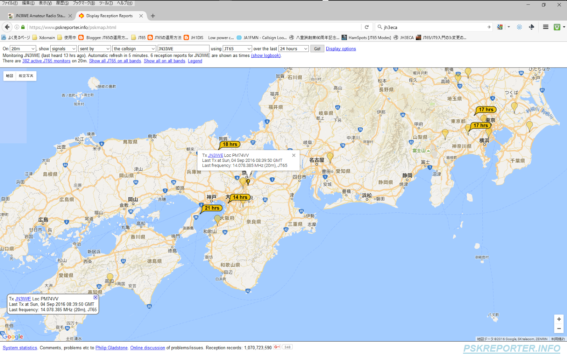567x354 pixels.
Task: Switch to the JN3IWE Amateur Radio Station tab
Action: (x=39, y=16)
